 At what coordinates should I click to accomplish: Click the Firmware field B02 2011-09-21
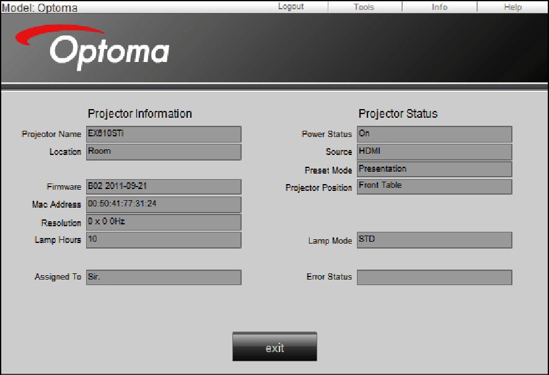coord(164,187)
